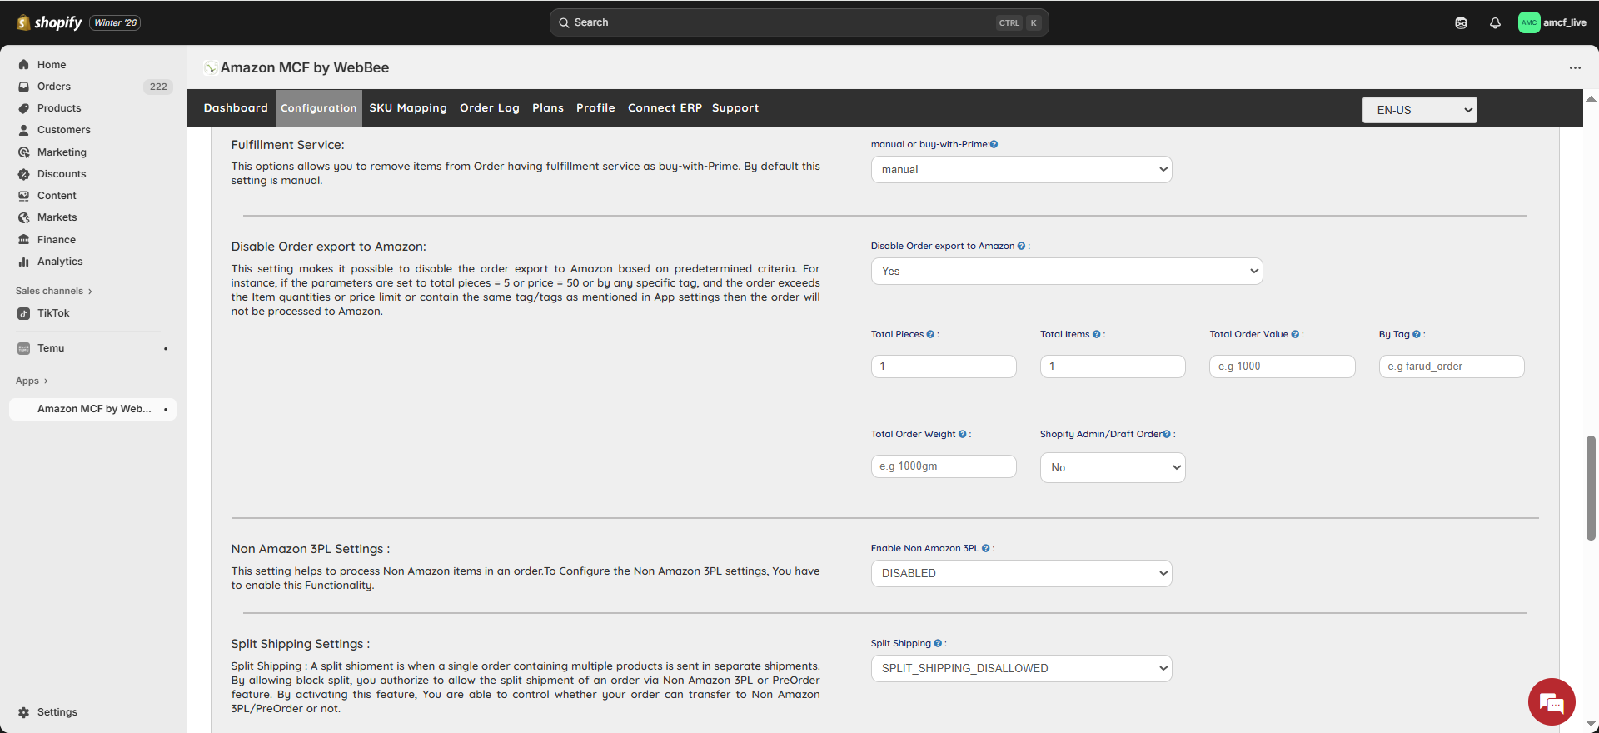
Task: Expand the Split Shipping dropdown
Action: click(x=1021, y=669)
